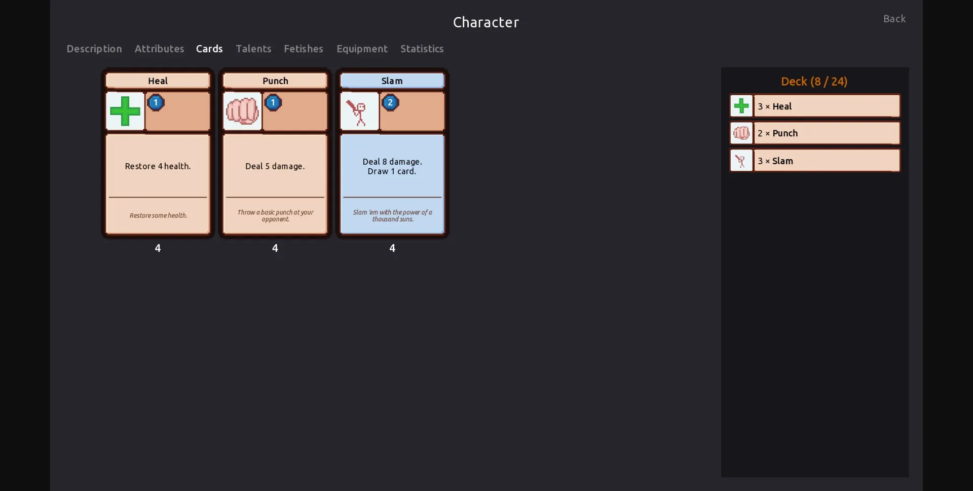
Task: Click the cost badge showing 2 on the Slam card
Action: [x=390, y=102]
